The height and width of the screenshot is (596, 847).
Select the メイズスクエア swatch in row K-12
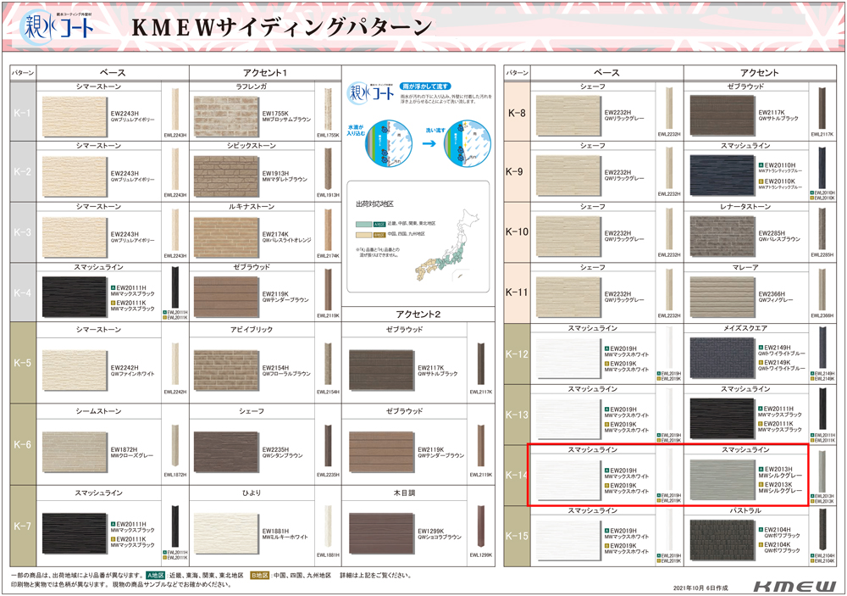[722, 358]
